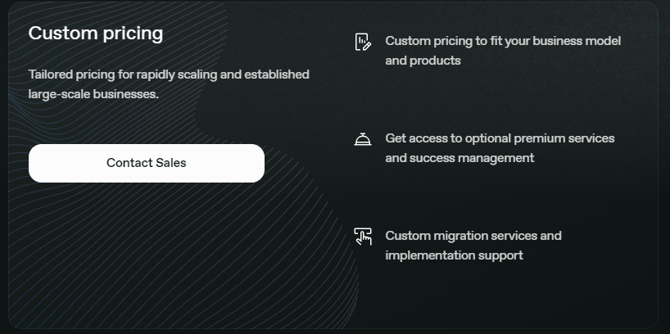Click the "and success management" text line

pyautogui.click(x=459, y=158)
